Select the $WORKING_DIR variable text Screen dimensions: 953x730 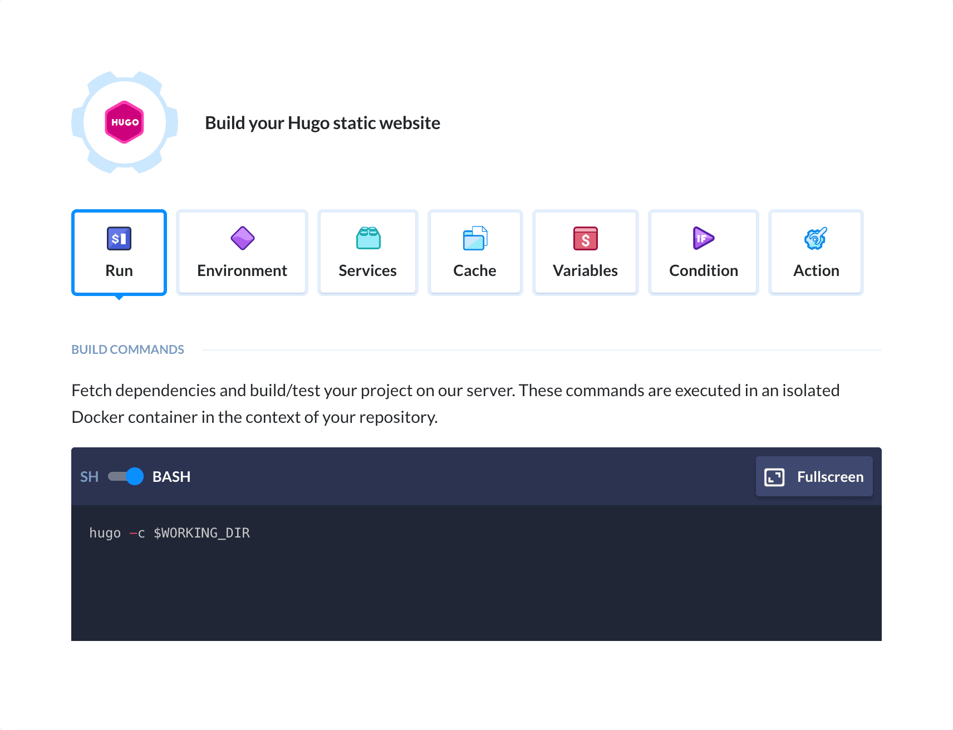point(202,532)
